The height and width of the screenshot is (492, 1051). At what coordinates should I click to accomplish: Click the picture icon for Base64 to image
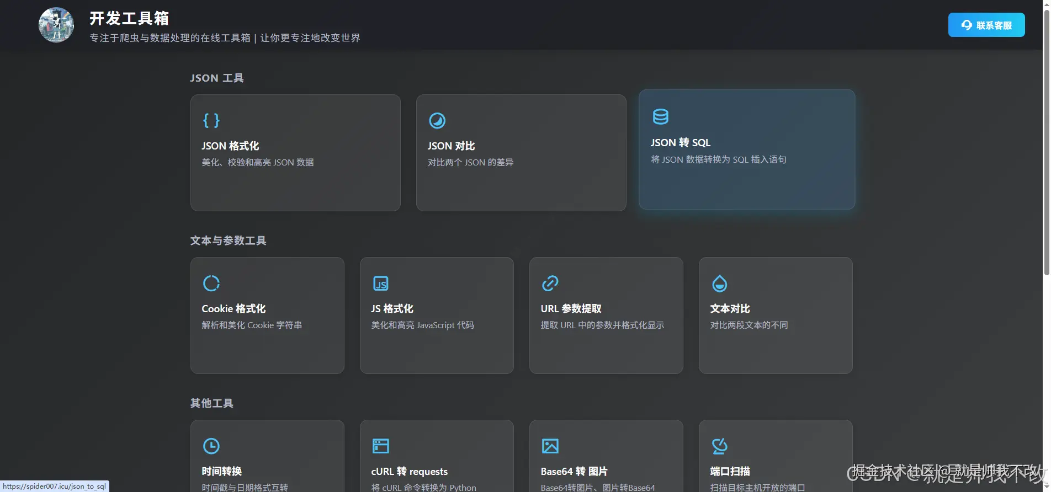[x=550, y=446]
